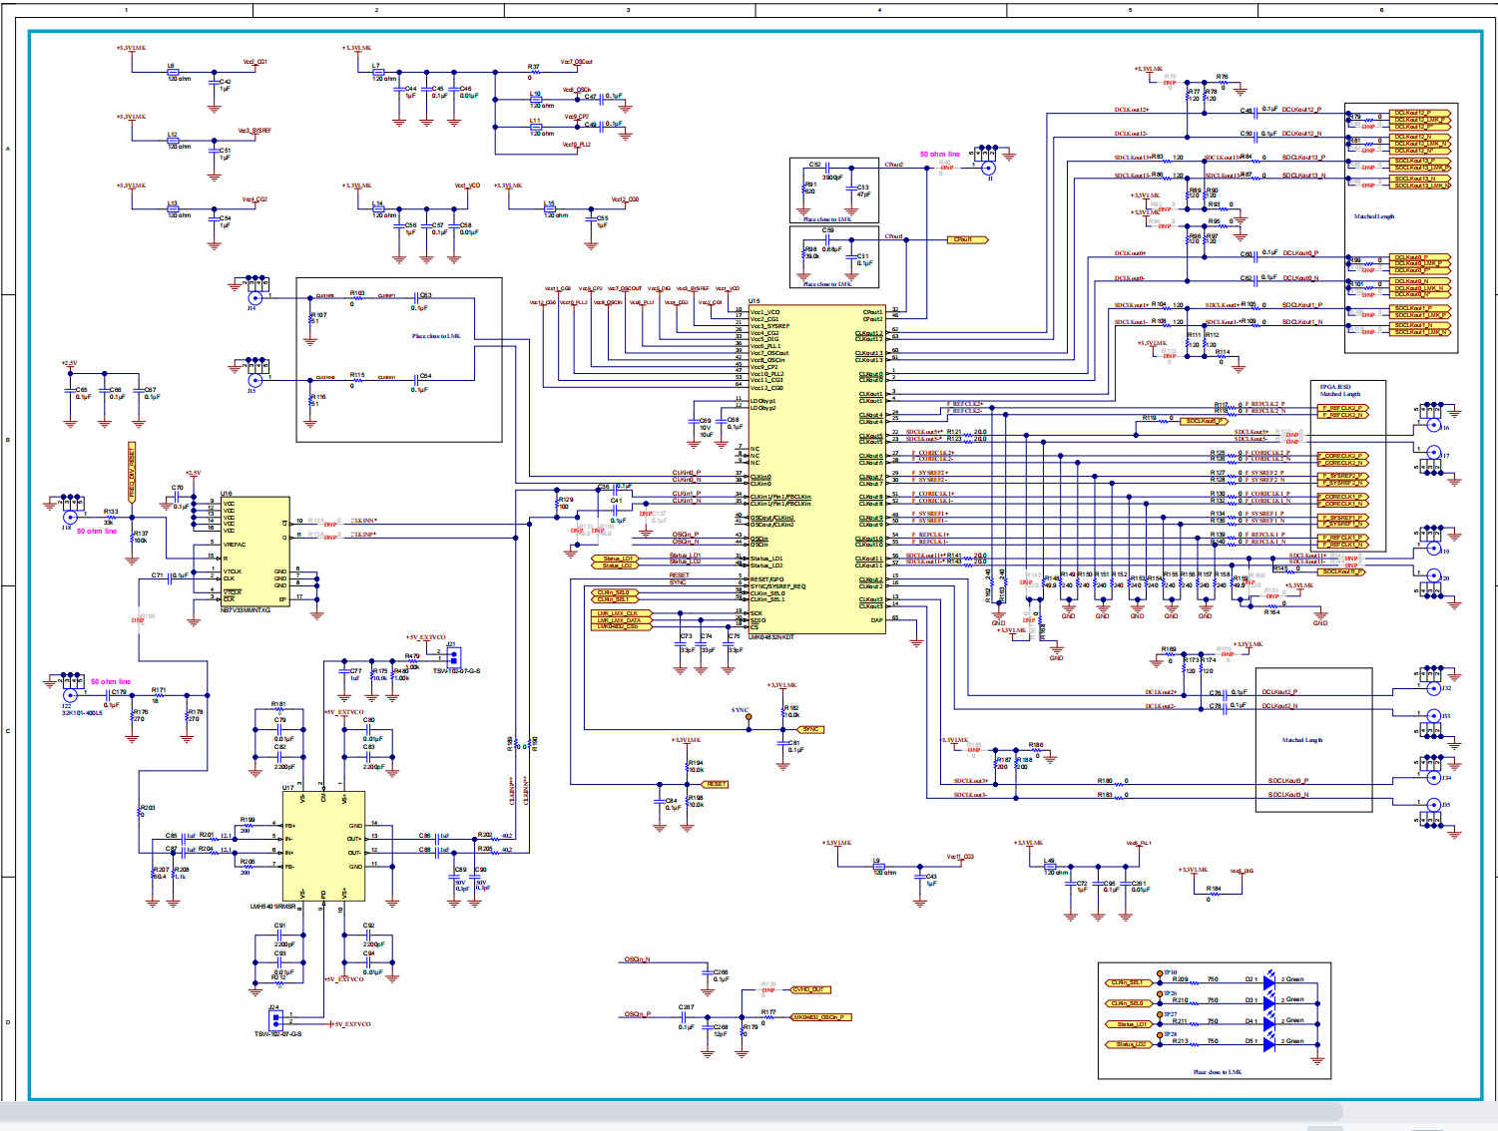Click the DAP pin label on U15
Image resolution: width=1498 pixels, height=1131 pixels.
[x=876, y=619]
